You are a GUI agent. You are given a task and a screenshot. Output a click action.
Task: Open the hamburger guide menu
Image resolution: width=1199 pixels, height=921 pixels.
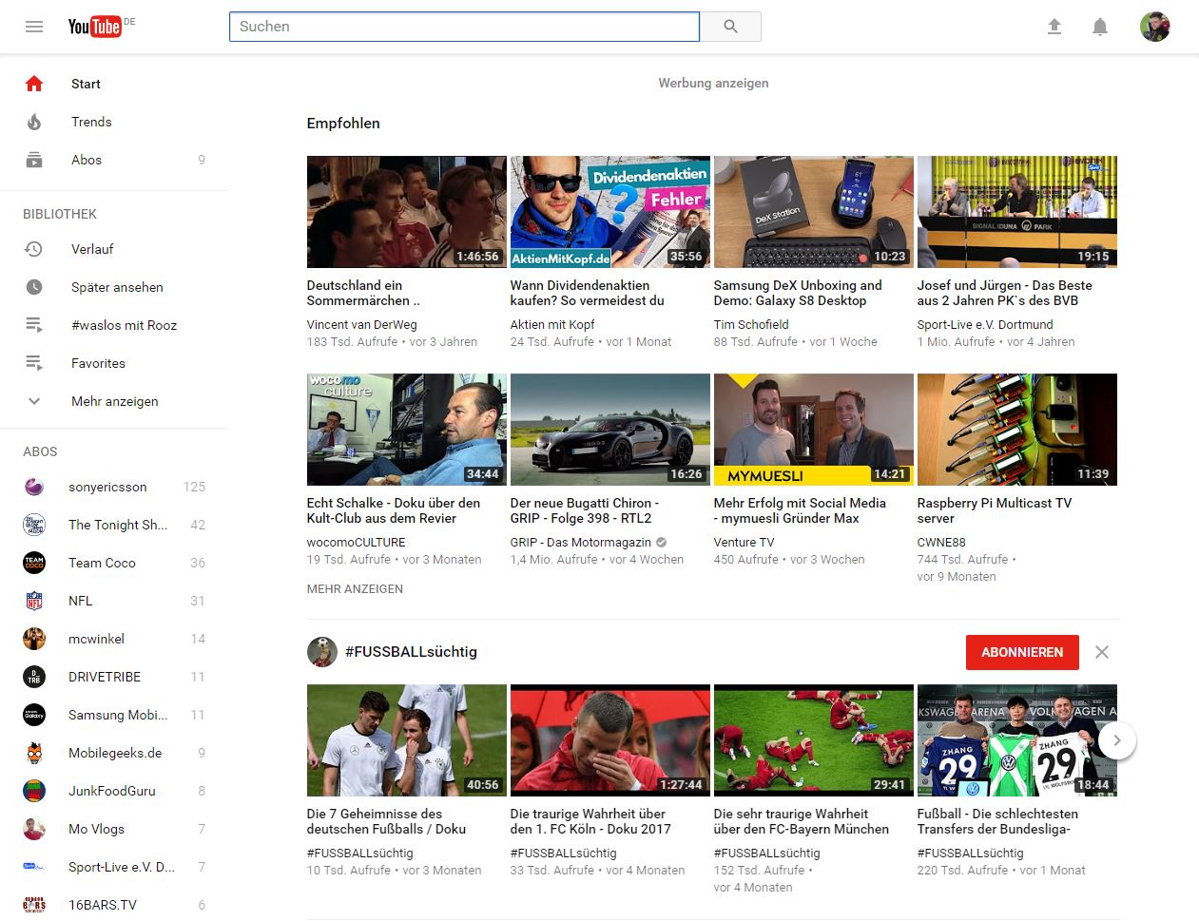(x=34, y=27)
